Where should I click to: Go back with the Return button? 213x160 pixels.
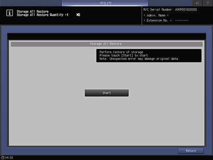click(191, 151)
